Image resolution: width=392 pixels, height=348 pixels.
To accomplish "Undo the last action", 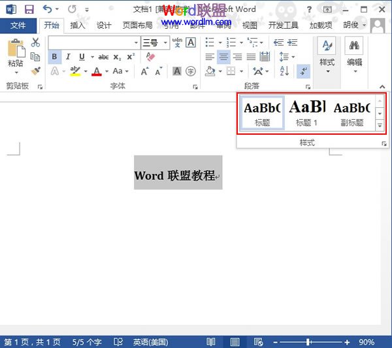I will tap(47, 9).
